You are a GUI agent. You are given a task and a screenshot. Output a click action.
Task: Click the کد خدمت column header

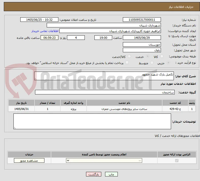(175, 103)
